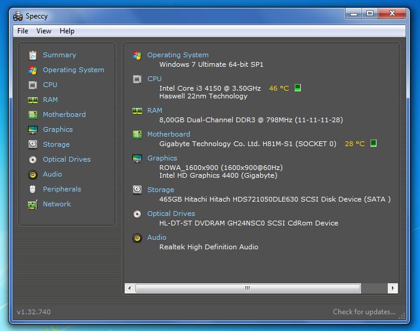Viewport: 420px width, 331px height.
Task: Select Summary in the sidebar
Action: pos(60,55)
